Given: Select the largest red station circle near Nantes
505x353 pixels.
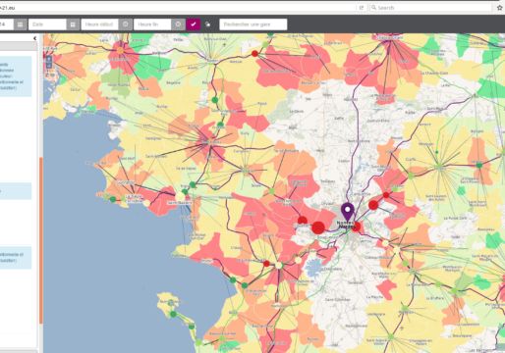Looking at the screenshot, I should coord(318,227).
